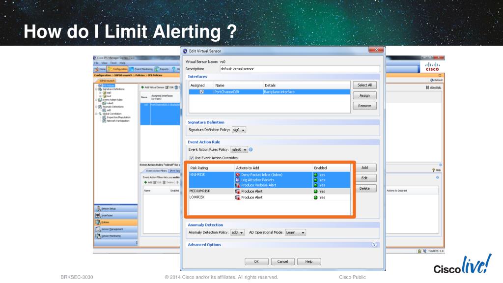This screenshot has height=283, width=503.
Task: Select the MEDIUMRISK risk rating row
Action: (270, 191)
